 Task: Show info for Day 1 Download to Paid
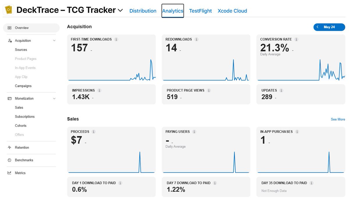[x=120, y=183]
